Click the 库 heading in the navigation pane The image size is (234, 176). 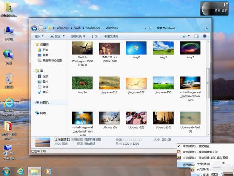[x=39, y=71]
